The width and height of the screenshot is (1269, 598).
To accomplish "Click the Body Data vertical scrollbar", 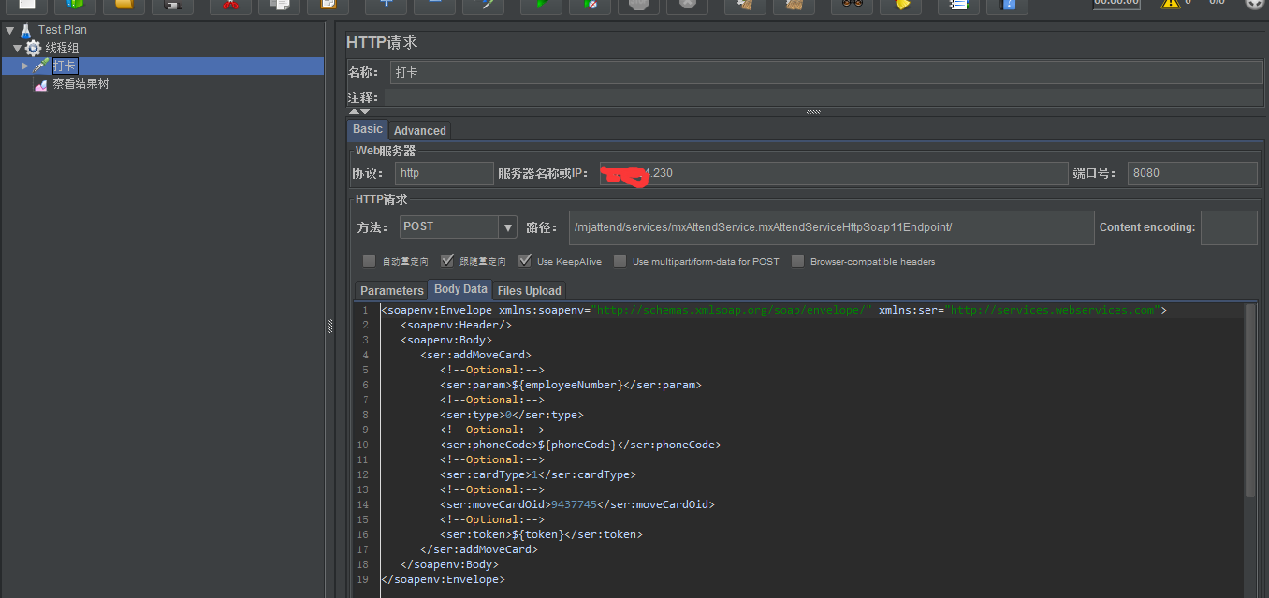I will pos(1250,401).
